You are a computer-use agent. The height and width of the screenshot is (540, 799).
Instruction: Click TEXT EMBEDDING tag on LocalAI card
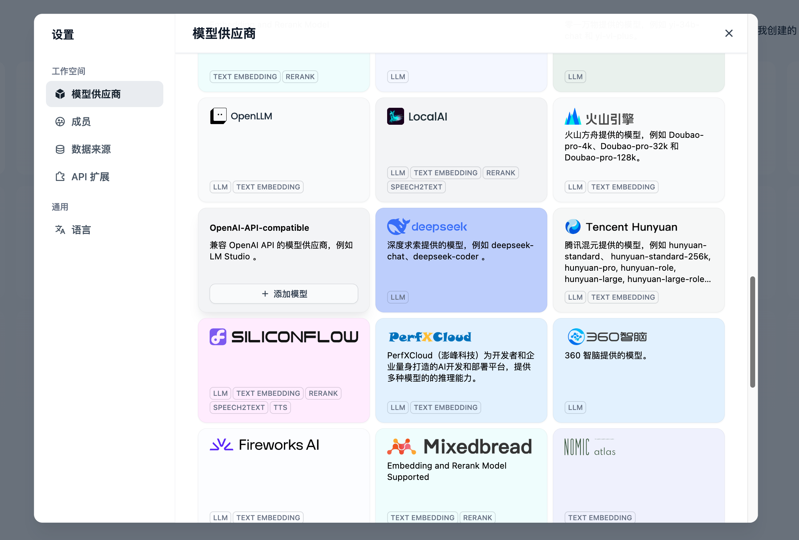coord(445,173)
